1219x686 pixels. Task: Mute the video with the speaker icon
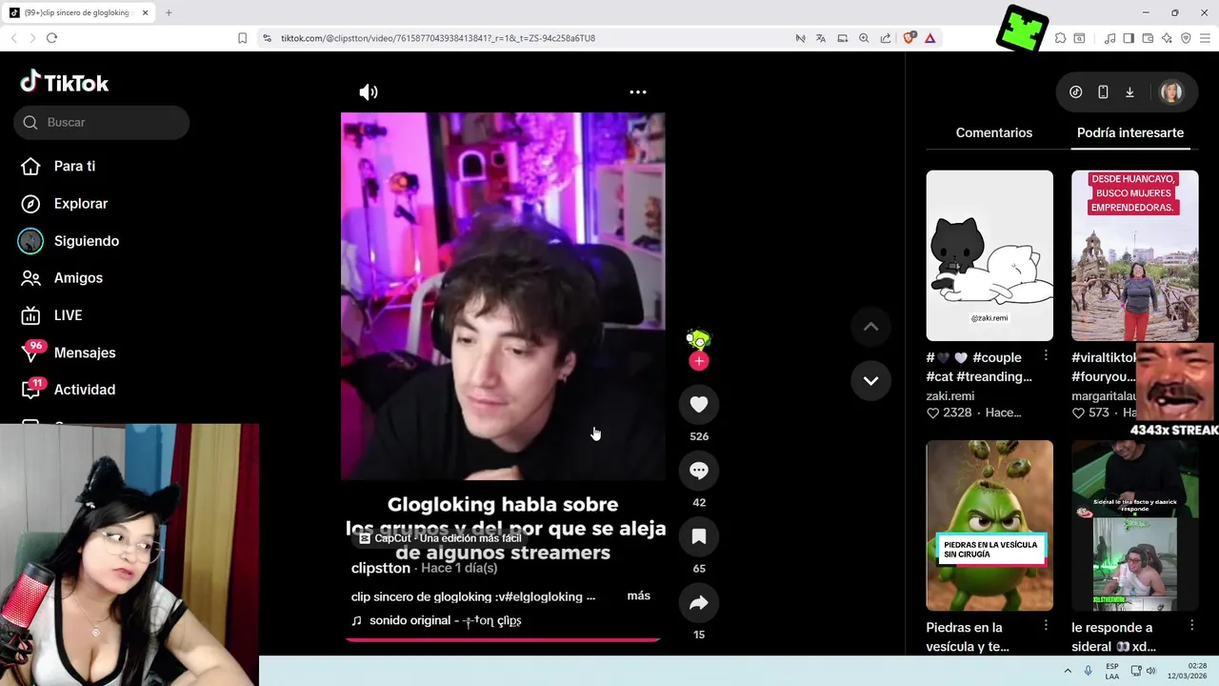(x=369, y=92)
